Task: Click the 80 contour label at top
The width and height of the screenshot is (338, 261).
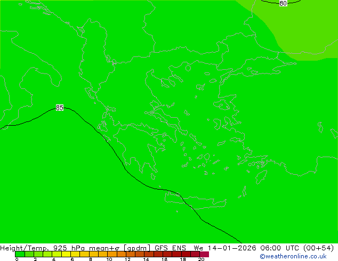Action: (x=283, y=3)
